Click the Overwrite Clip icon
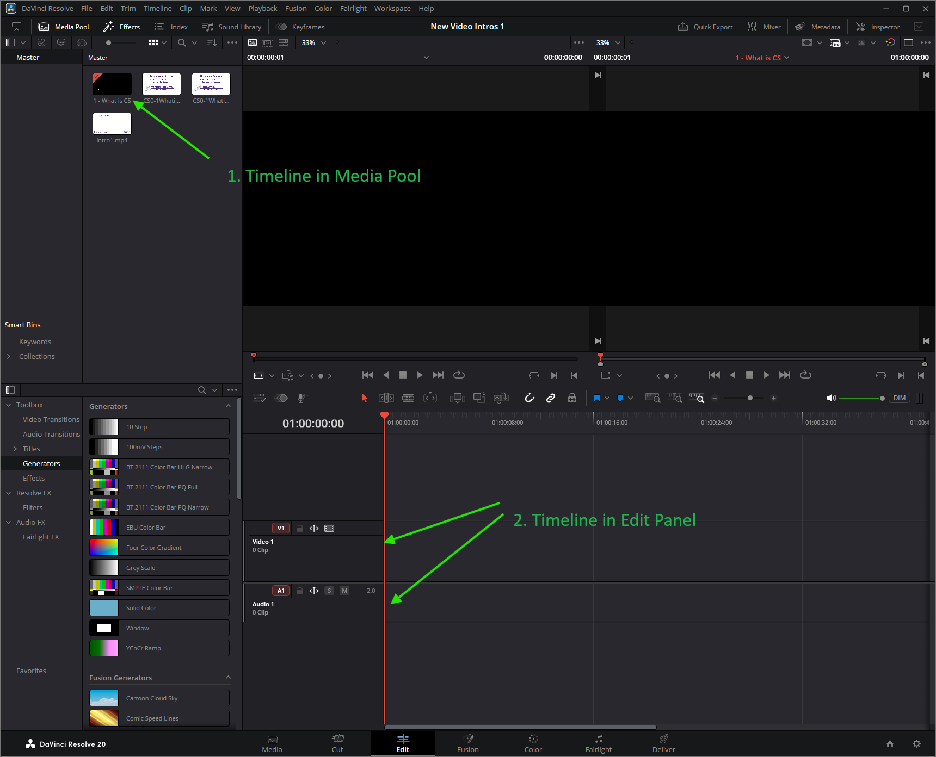 point(479,398)
